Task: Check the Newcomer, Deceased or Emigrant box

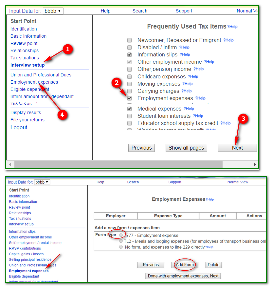Action: (129, 40)
